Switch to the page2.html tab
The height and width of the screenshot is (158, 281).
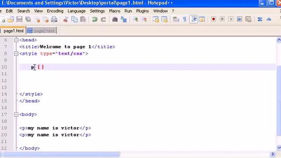point(41,31)
